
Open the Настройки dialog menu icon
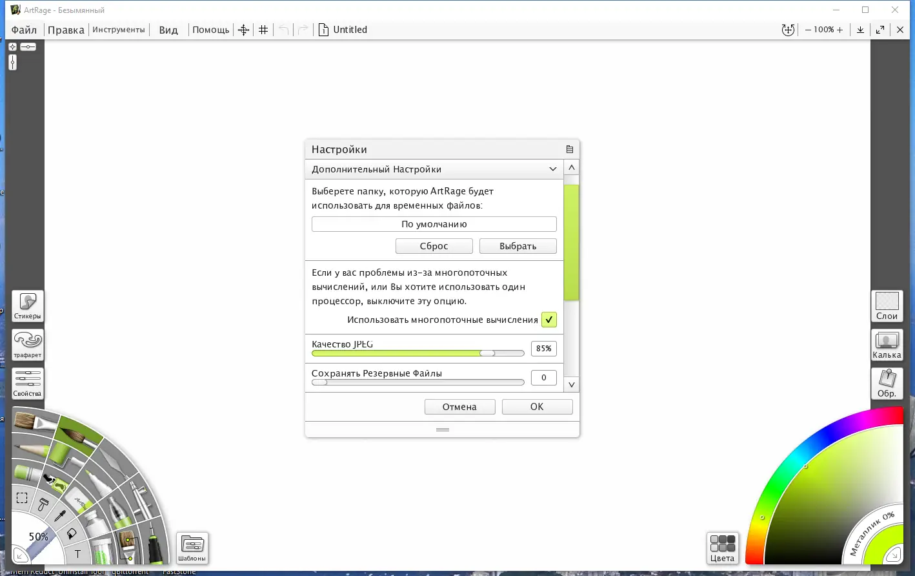click(x=570, y=149)
